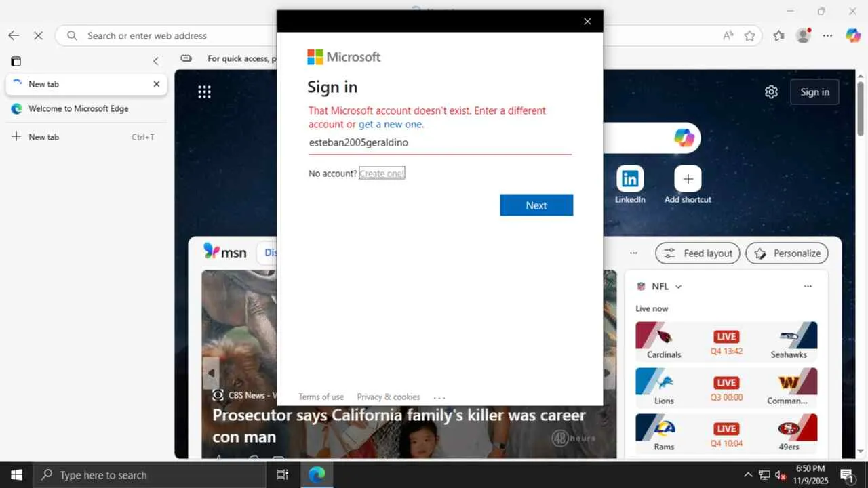Click the taskbar 'Type here to search' box
This screenshot has width=868, height=488.
149,474
